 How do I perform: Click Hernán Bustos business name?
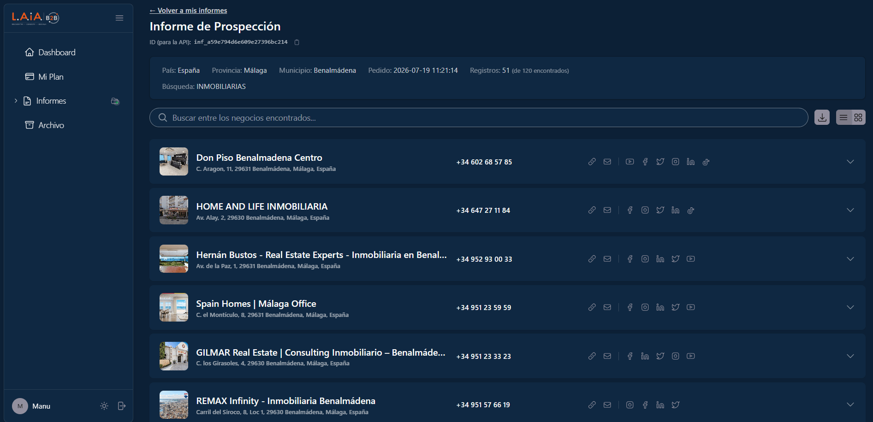[321, 255]
